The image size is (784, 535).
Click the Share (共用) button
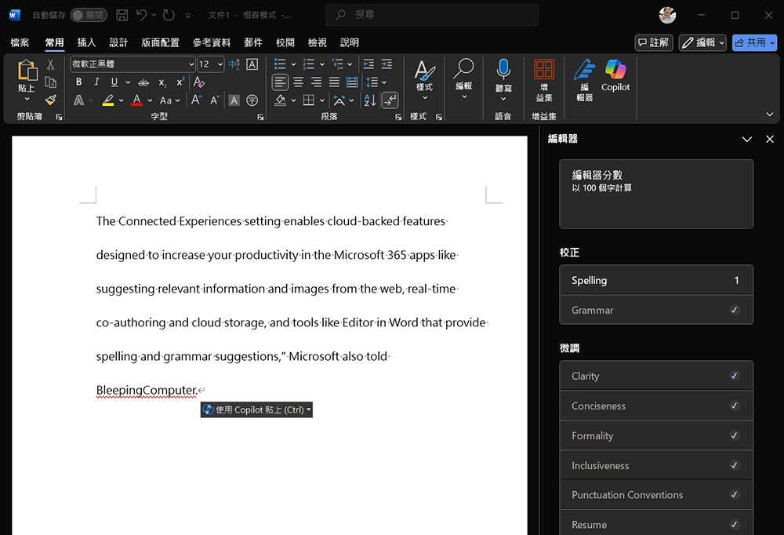click(754, 42)
